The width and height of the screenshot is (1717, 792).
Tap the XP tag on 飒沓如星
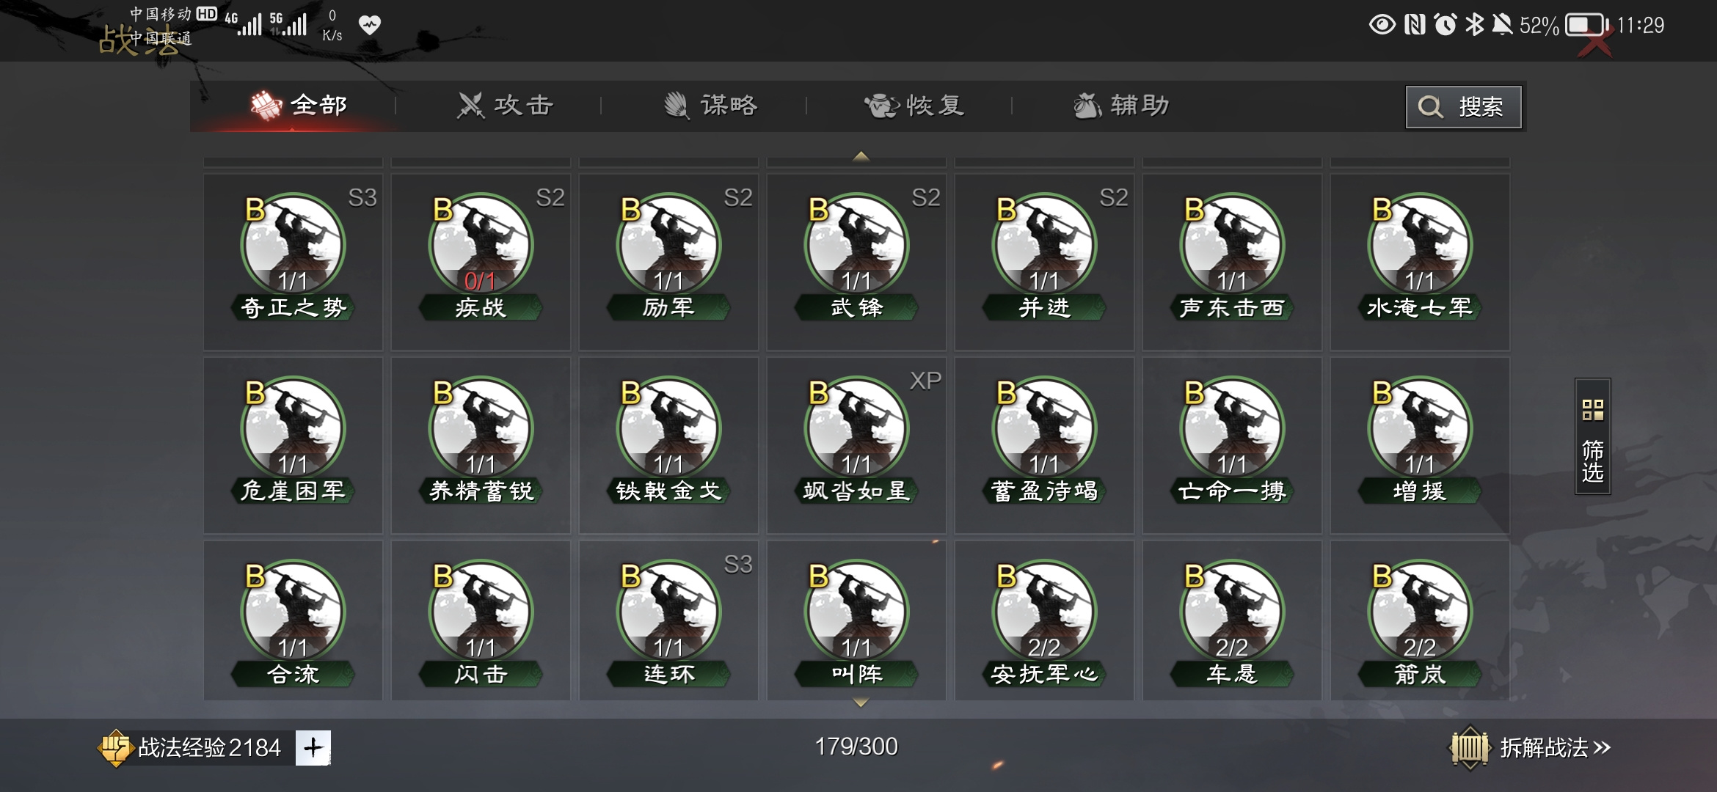click(x=925, y=381)
